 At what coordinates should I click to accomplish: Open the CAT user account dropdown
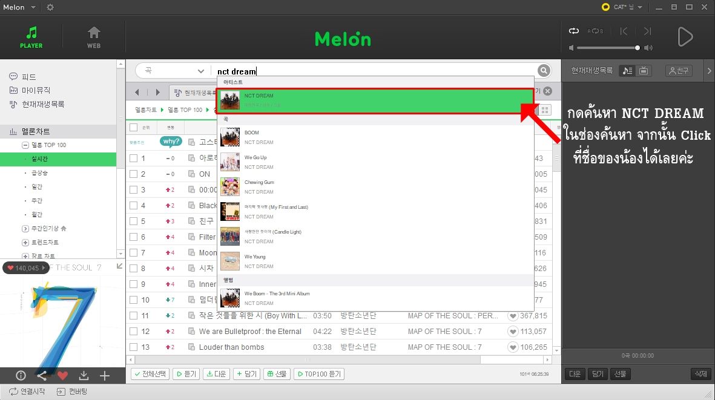(622, 7)
